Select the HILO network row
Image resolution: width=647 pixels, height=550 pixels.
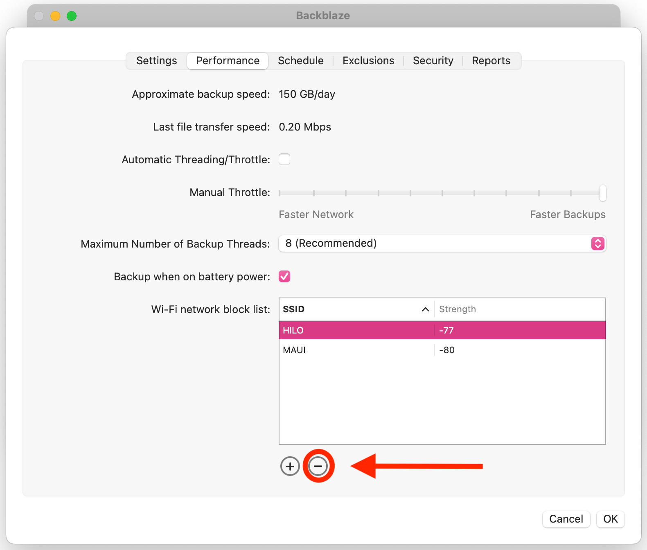(442, 330)
